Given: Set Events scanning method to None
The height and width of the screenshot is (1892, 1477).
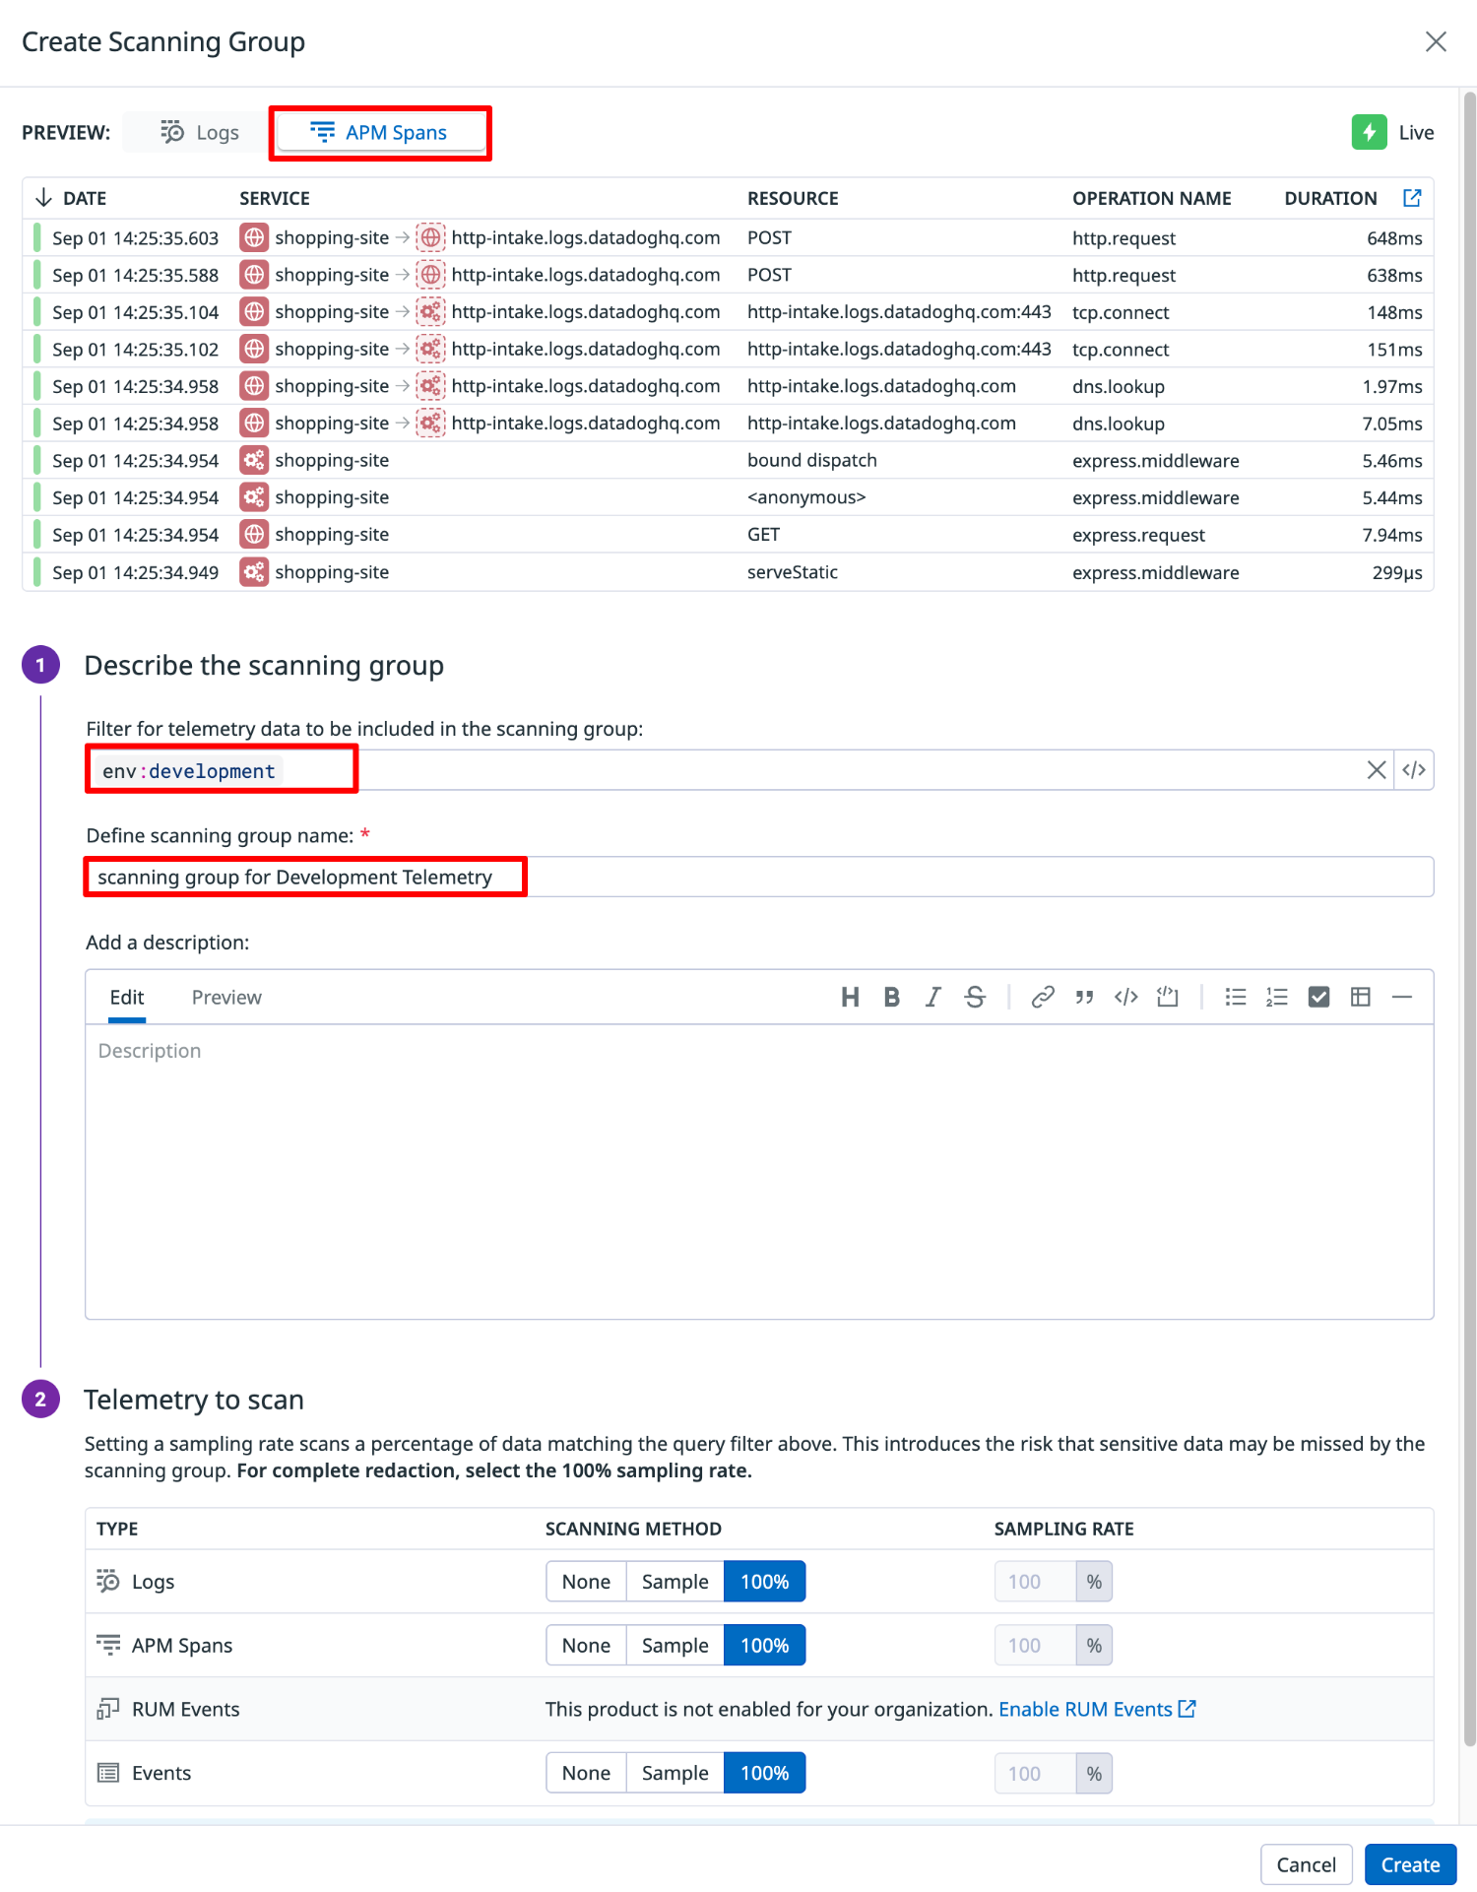Looking at the screenshot, I should click(x=586, y=1773).
